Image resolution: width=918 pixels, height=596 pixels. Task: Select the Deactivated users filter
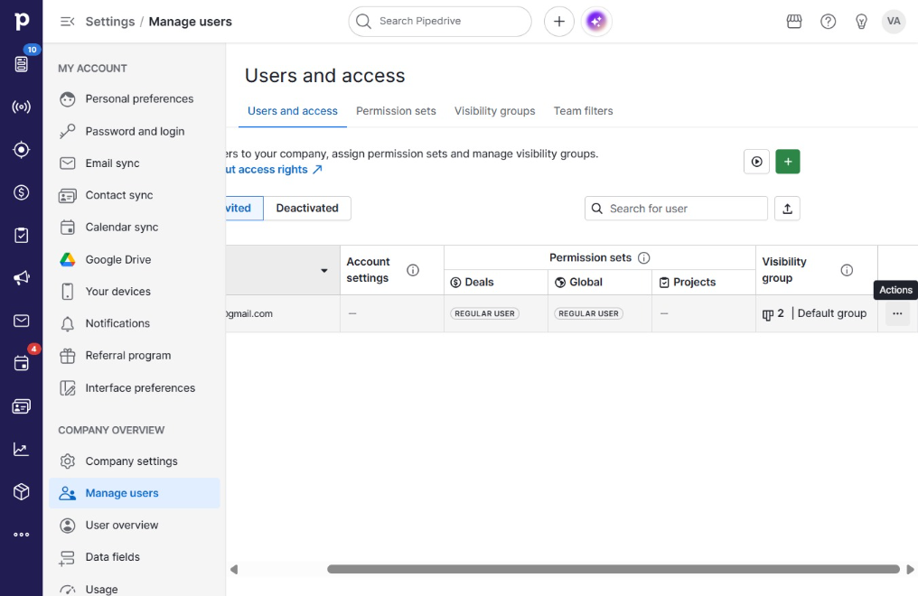point(307,209)
